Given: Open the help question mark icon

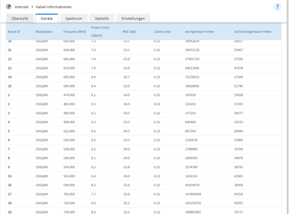Looking at the screenshot, I should (x=277, y=7).
